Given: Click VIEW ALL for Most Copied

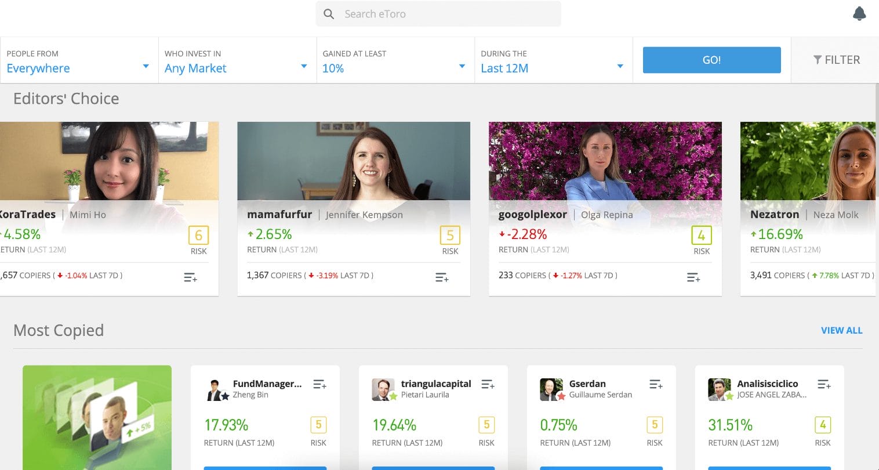Looking at the screenshot, I should [841, 330].
